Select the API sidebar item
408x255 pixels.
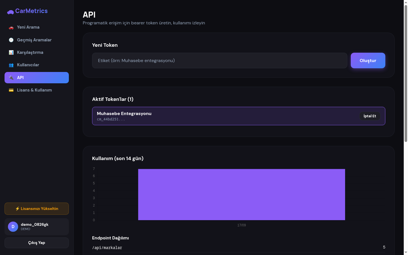pos(37,78)
